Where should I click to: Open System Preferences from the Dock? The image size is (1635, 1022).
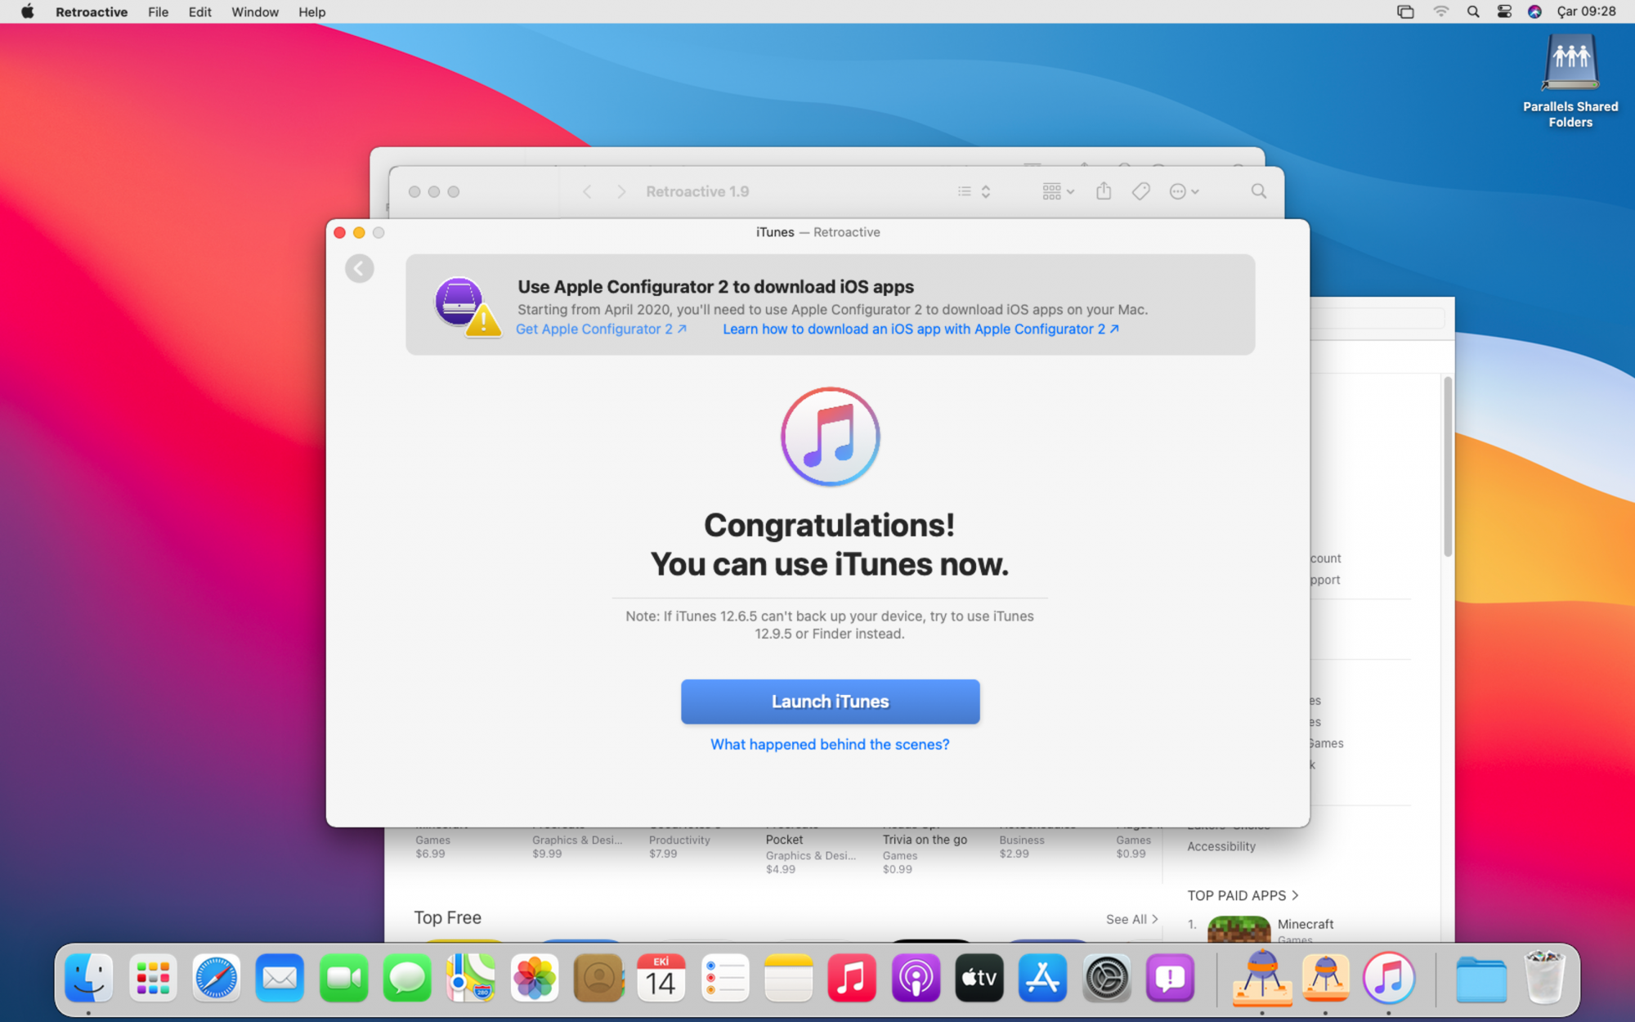[x=1107, y=978]
